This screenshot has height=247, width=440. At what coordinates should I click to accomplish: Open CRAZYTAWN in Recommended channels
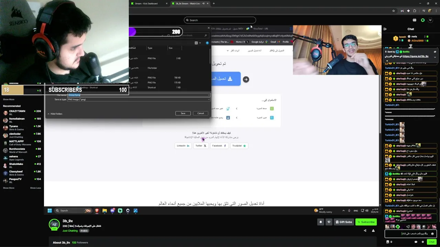click(22, 113)
